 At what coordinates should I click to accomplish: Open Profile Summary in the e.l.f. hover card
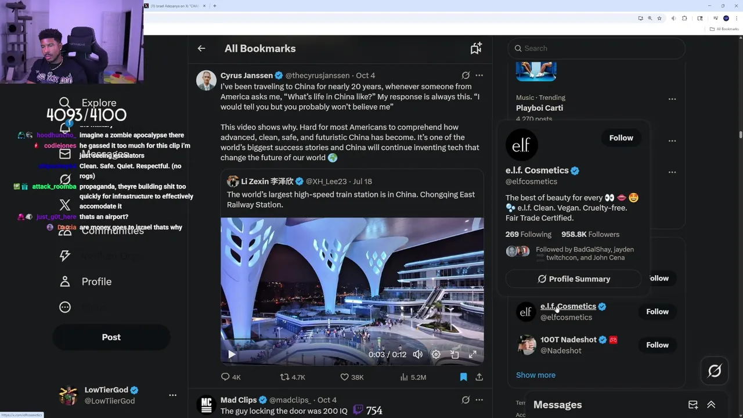click(x=574, y=279)
